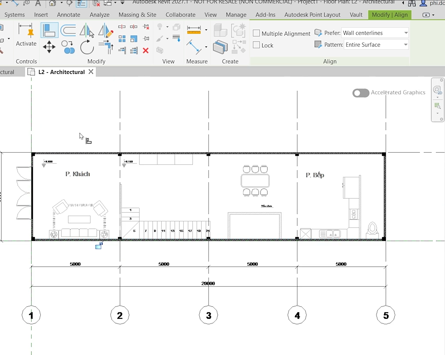The image size is (445, 355).
Task: Click the Hide in View lightbulb icon
Action: (159, 27)
